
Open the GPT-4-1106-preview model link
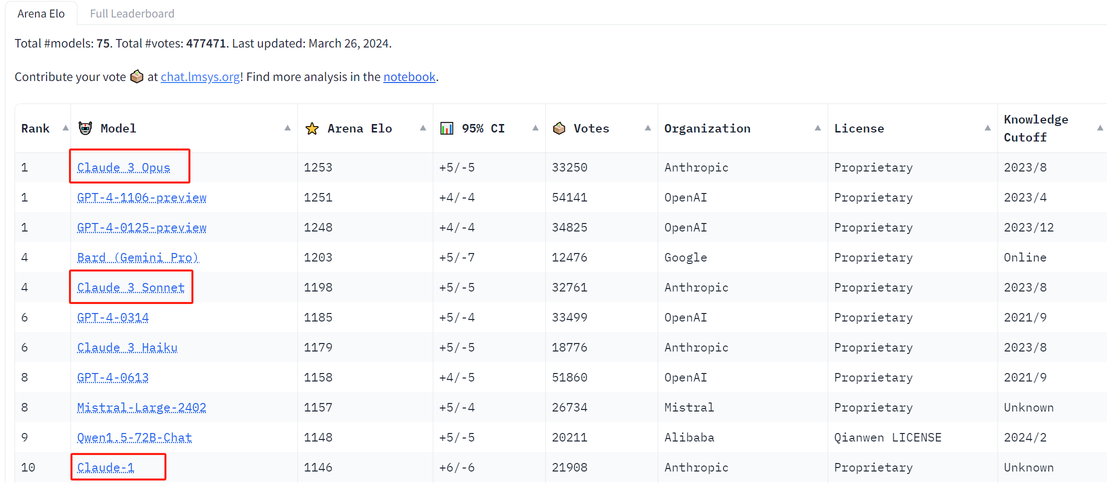point(141,197)
